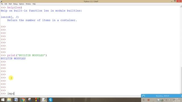
Task: Open File Explorer from the taskbar
Action: point(9,100)
